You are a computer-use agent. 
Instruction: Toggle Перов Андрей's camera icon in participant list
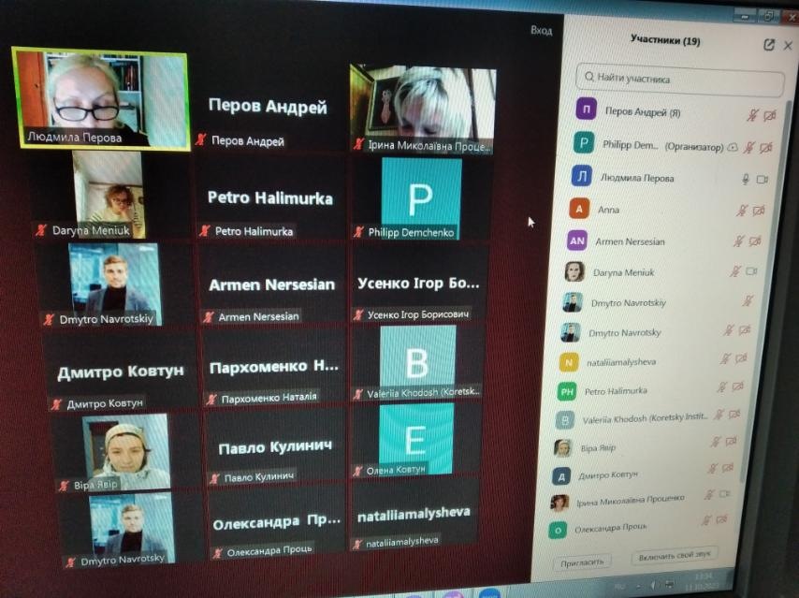(770, 115)
